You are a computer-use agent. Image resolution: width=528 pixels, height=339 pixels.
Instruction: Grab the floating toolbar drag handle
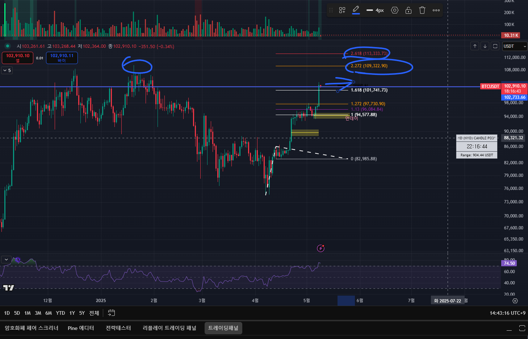[x=331, y=10]
